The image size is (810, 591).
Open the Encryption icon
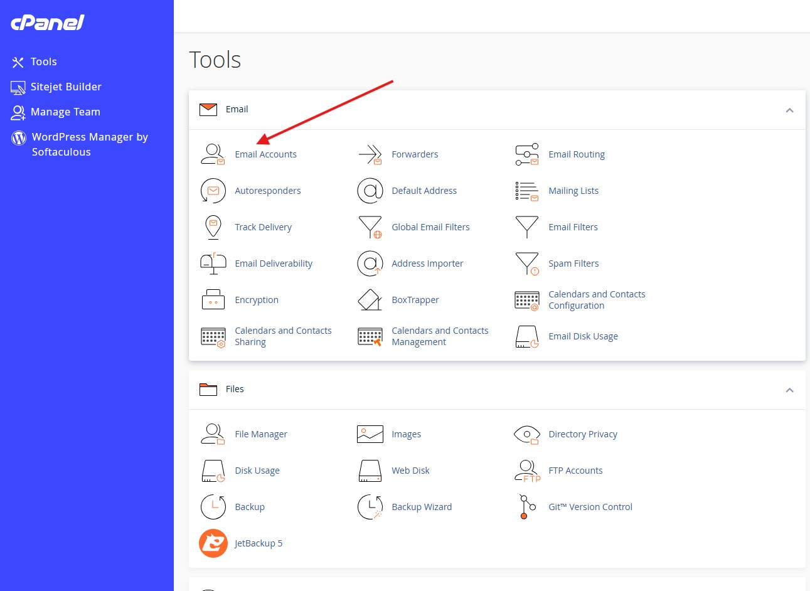(213, 300)
